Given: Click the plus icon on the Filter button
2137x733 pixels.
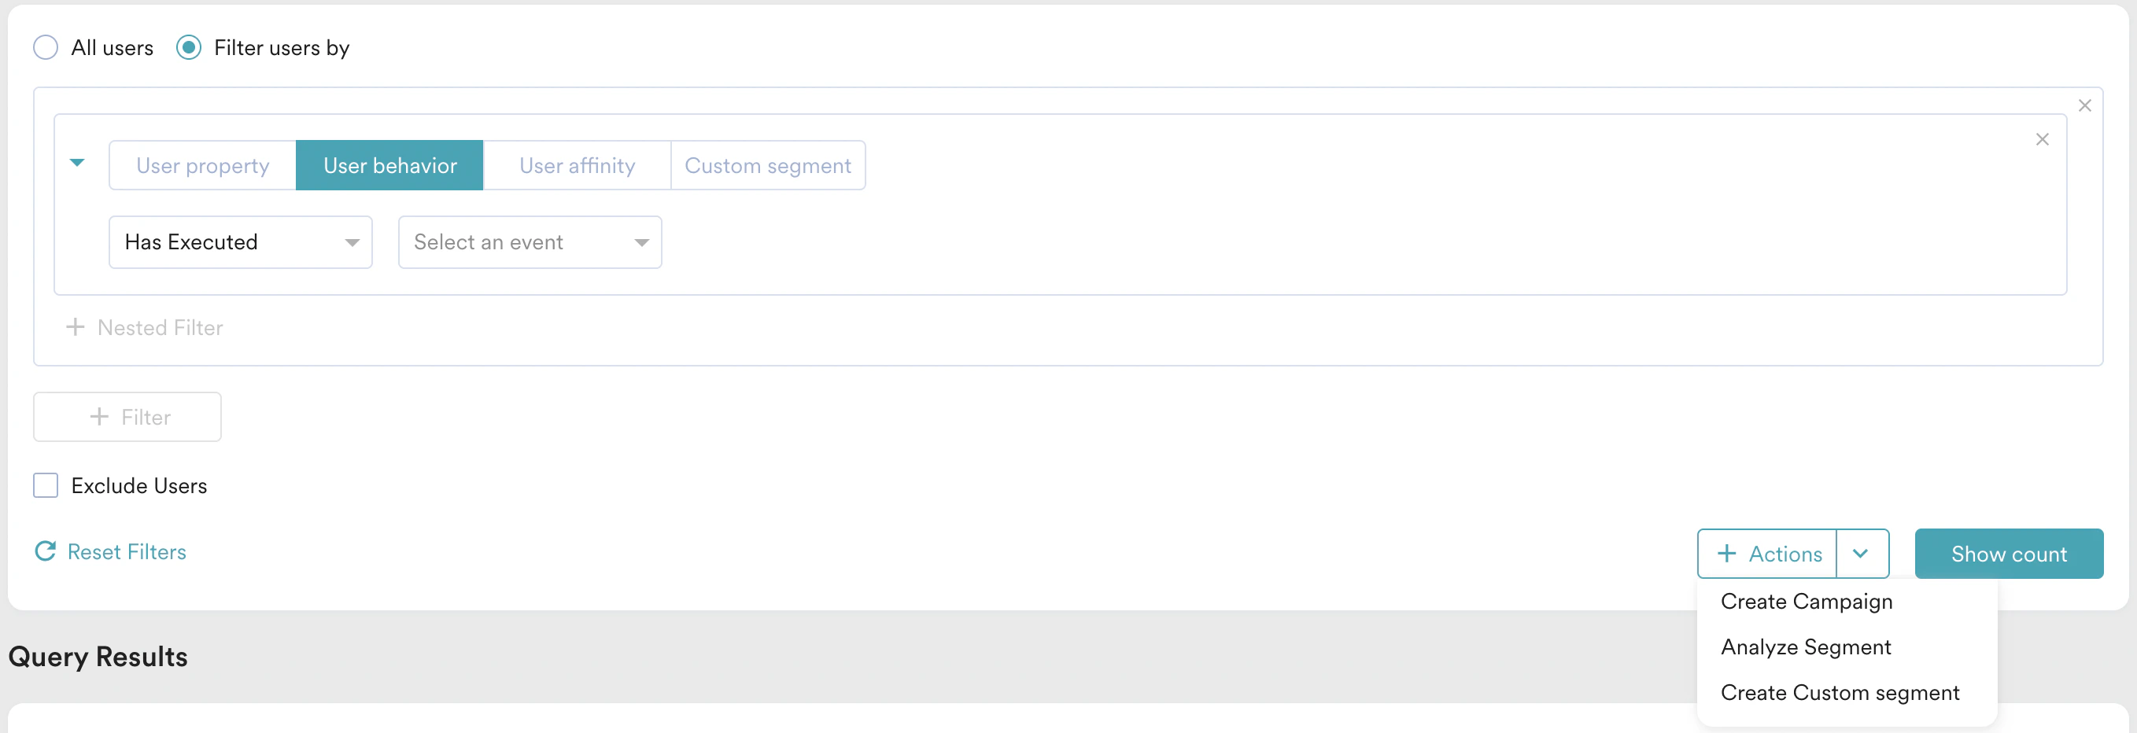Looking at the screenshot, I should click(x=101, y=417).
